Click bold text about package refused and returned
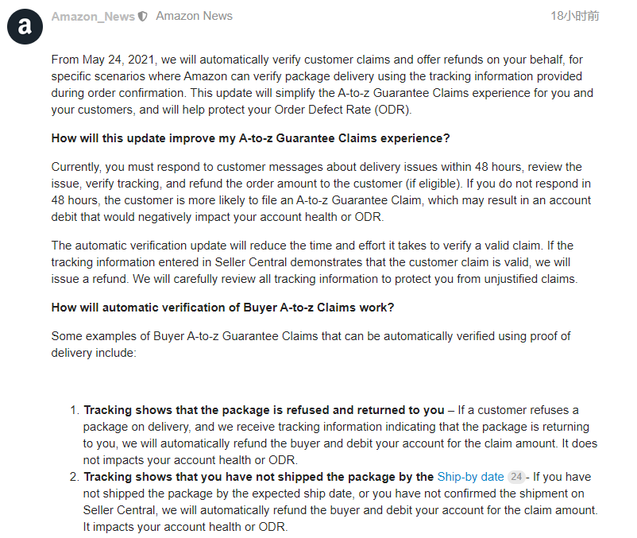637x538 pixels. coord(264,410)
